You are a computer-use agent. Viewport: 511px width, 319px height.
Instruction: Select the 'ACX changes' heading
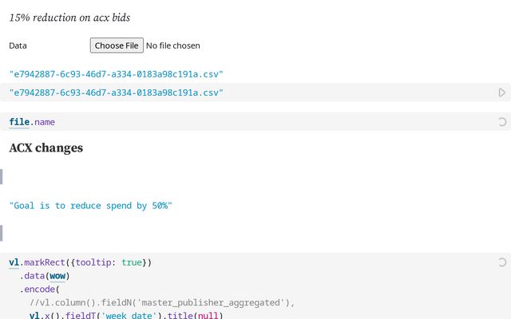tap(46, 148)
